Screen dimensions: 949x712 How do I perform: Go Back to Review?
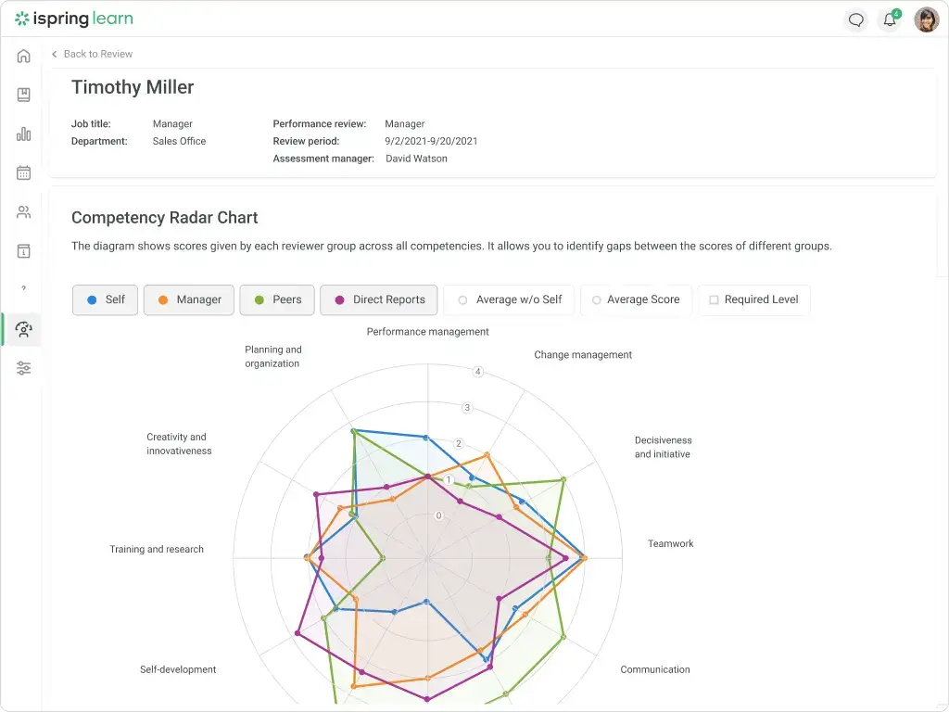click(x=92, y=54)
